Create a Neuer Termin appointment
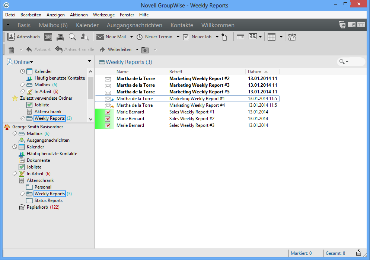The image size is (370, 260). pyautogui.click(x=154, y=37)
